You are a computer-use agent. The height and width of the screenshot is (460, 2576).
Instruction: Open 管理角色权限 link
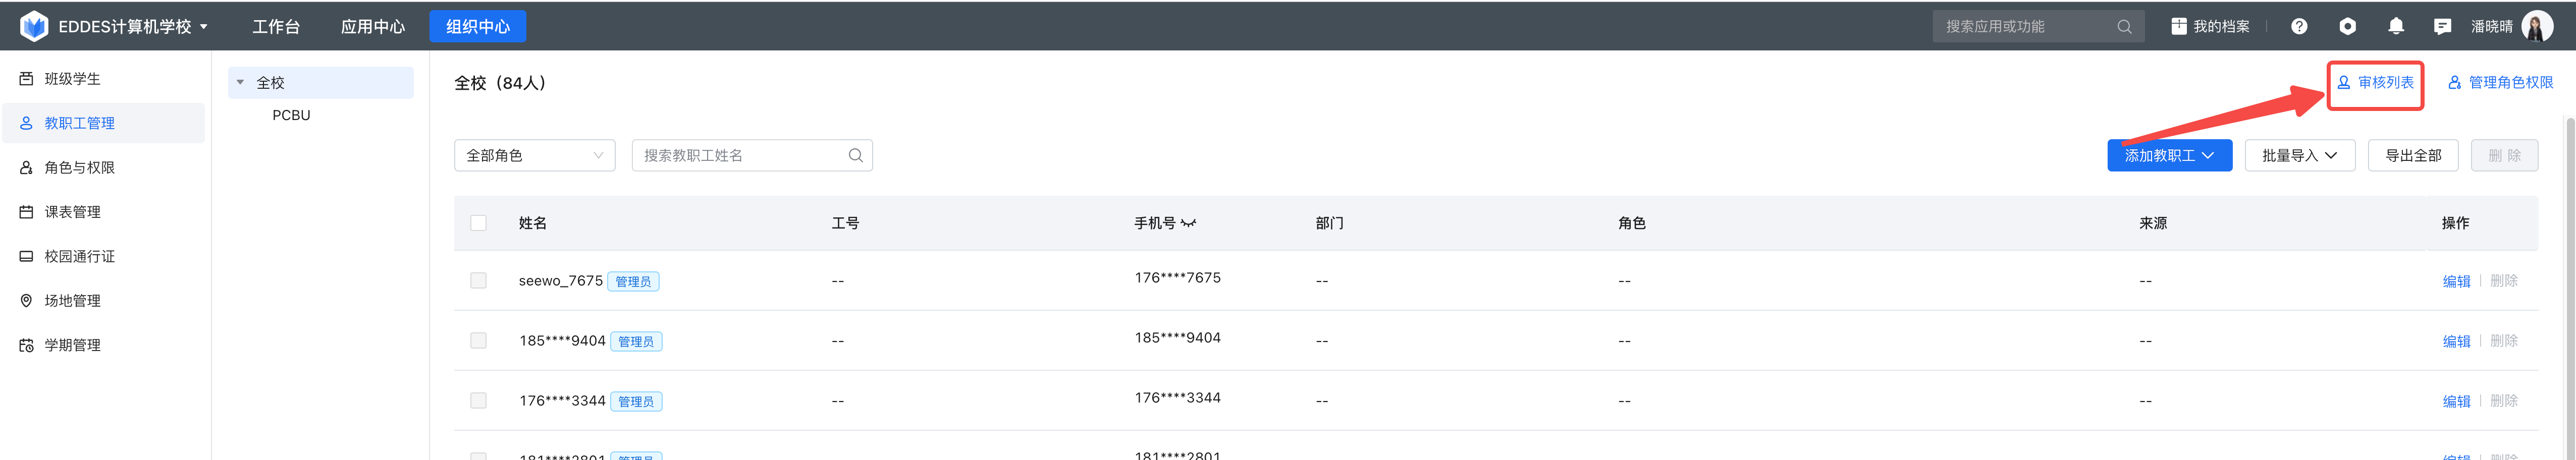(x=2500, y=82)
